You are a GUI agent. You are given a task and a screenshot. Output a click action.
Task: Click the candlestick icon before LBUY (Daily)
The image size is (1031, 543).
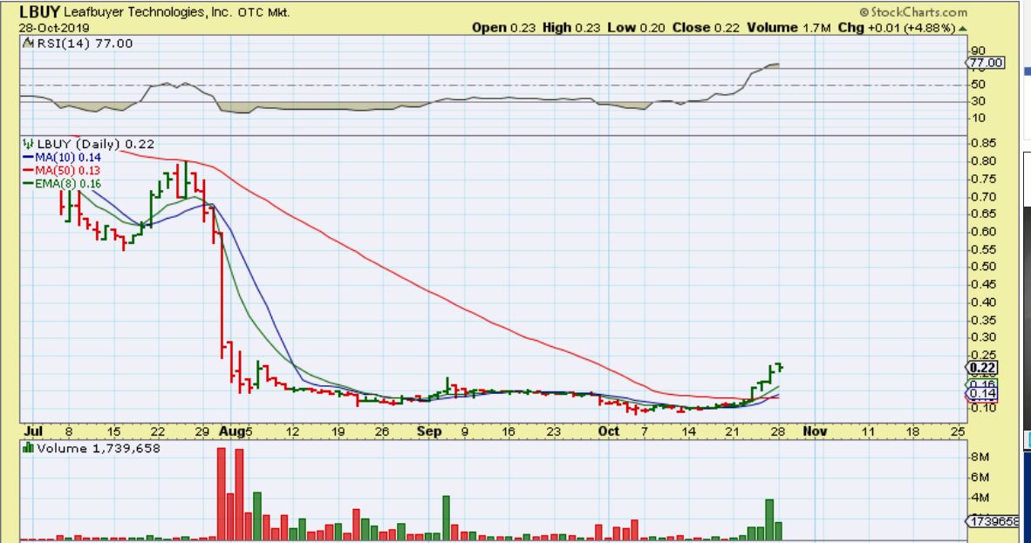pos(28,143)
